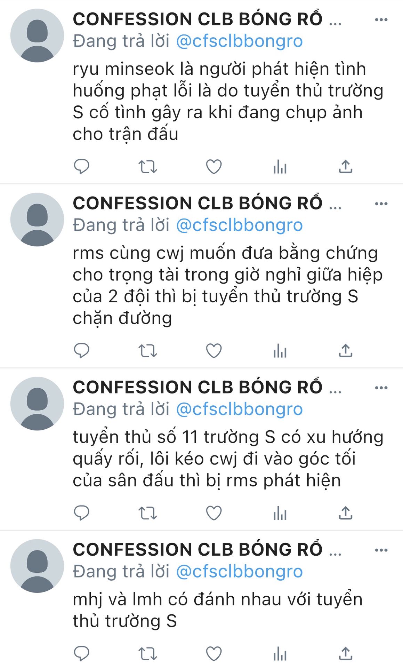Like the tweet starting with 'rms cùng cwj'
Screen dimensions: 403x668
point(214,350)
